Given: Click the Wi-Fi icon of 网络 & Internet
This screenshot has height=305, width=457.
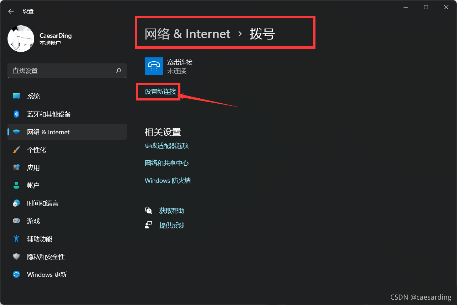Looking at the screenshot, I should 16,132.
